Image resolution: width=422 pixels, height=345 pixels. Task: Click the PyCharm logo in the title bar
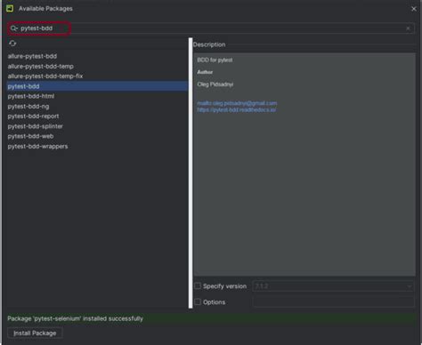pos(10,8)
